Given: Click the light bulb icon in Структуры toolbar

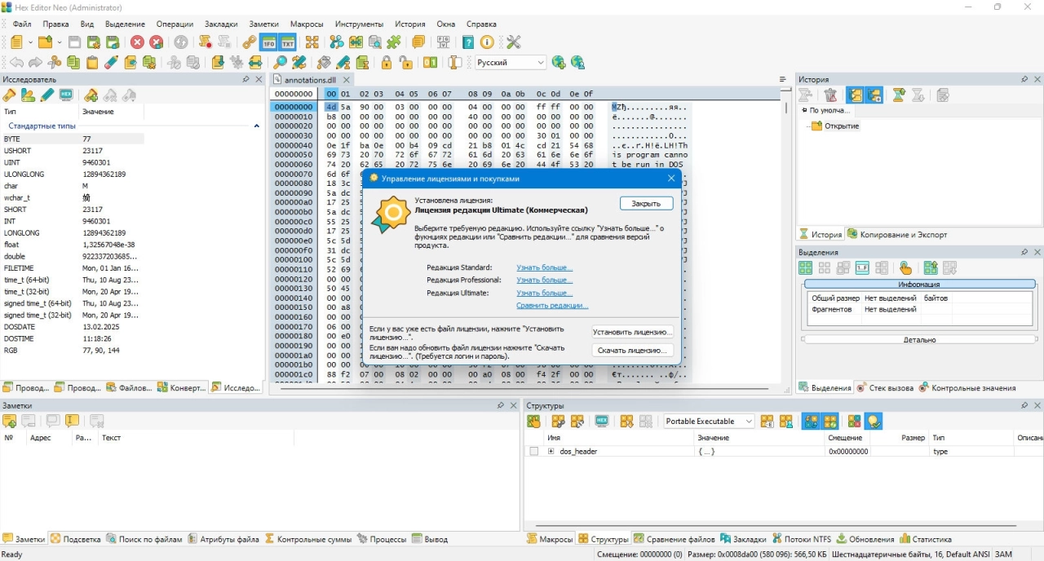Looking at the screenshot, I should coord(874,422).
